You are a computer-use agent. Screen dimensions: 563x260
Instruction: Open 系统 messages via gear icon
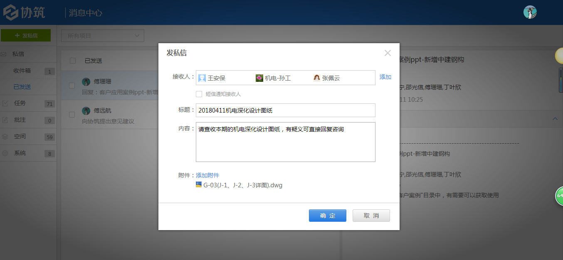(20, 153)
